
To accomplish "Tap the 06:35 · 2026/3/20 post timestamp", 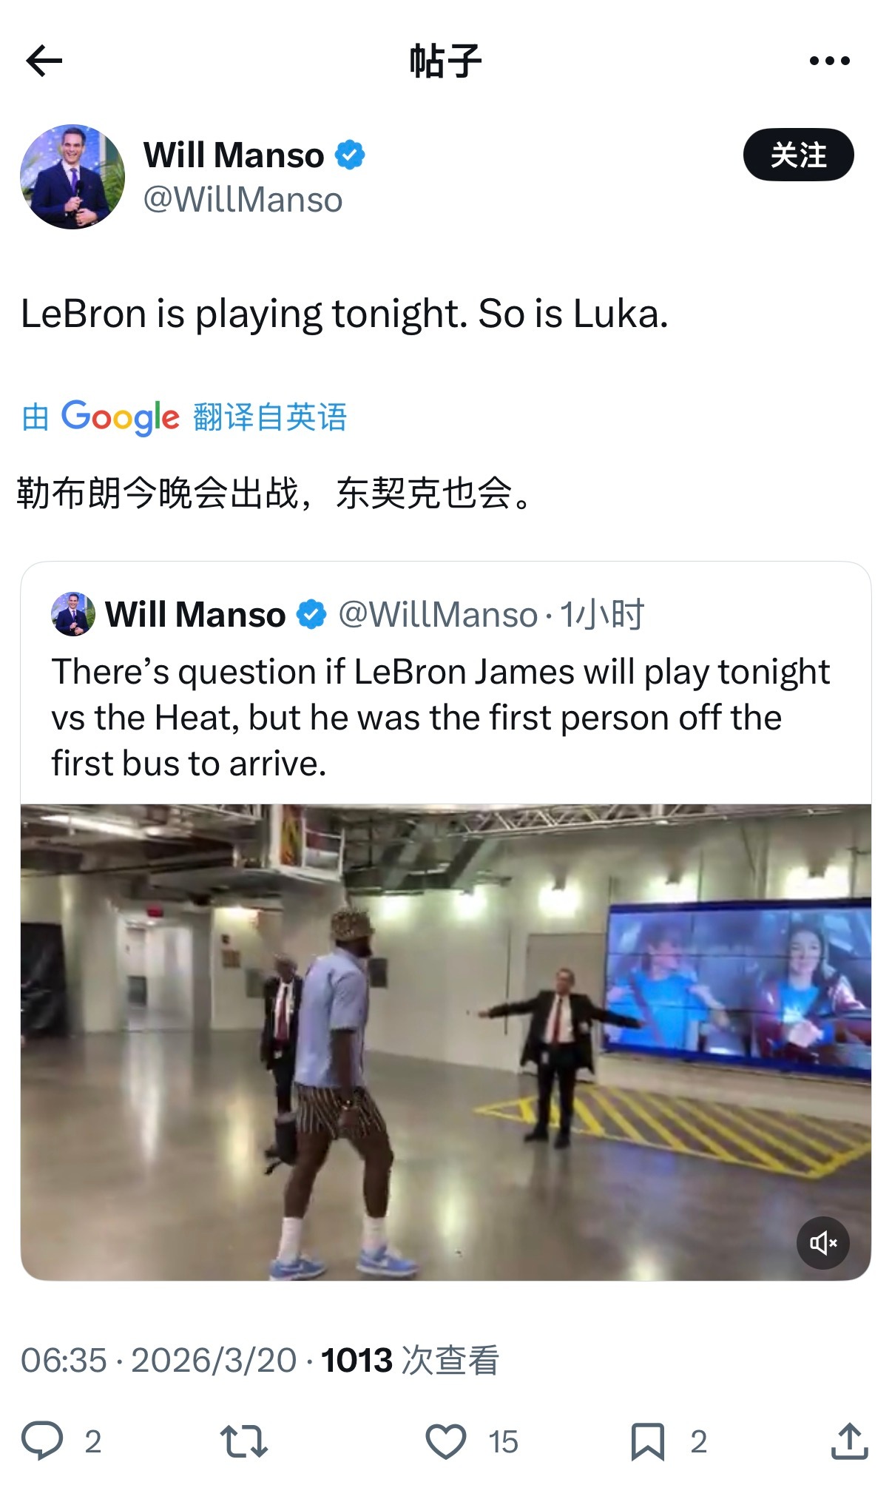I will coord(159,1360).
